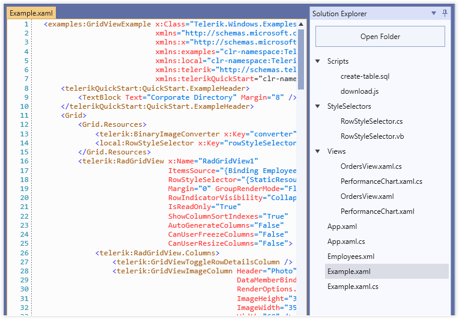Click the StyleSelectors folder label
459x319 pixels.
coord(349,106)
